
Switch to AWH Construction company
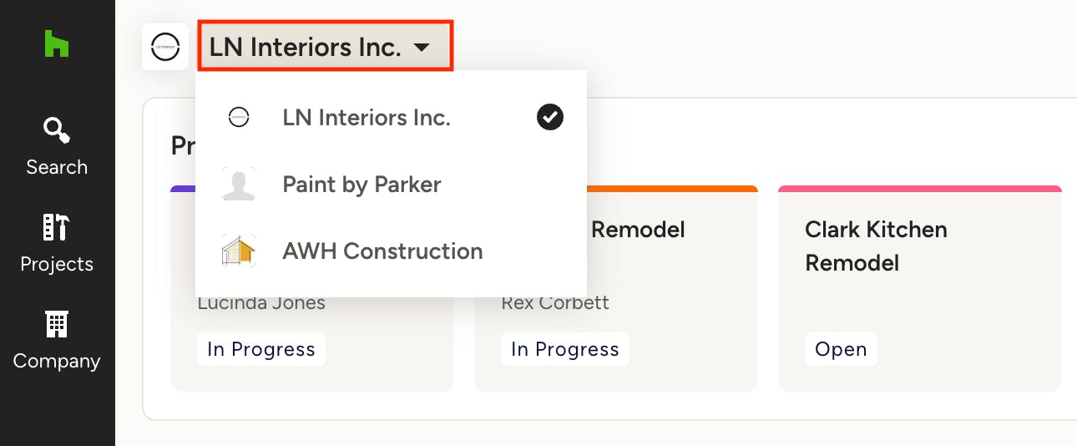(382, 251)
